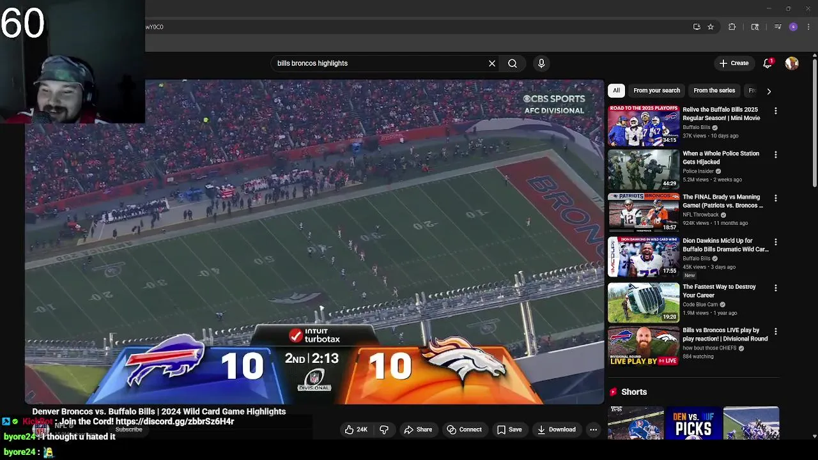Open the Fastest Way to Destroy Your Career thumbnail

click(x=643, y=302)
